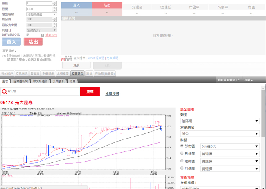Decrease 股數 with the down stepper arrow

click(54, 4)
